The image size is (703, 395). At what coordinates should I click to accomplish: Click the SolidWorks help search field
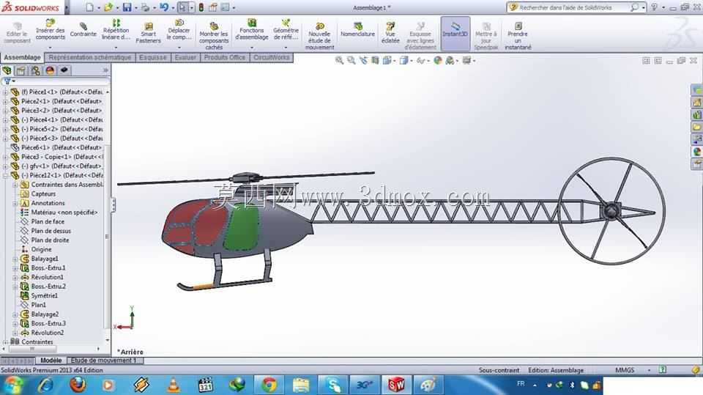(573, 7)
